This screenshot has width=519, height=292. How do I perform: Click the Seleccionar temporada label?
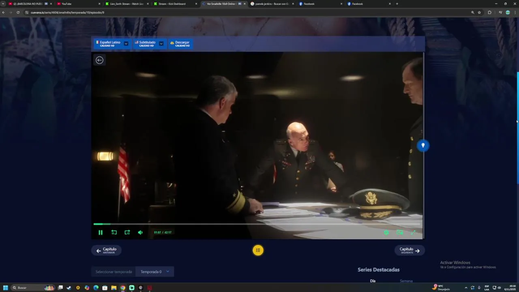[x=114, y=272]
